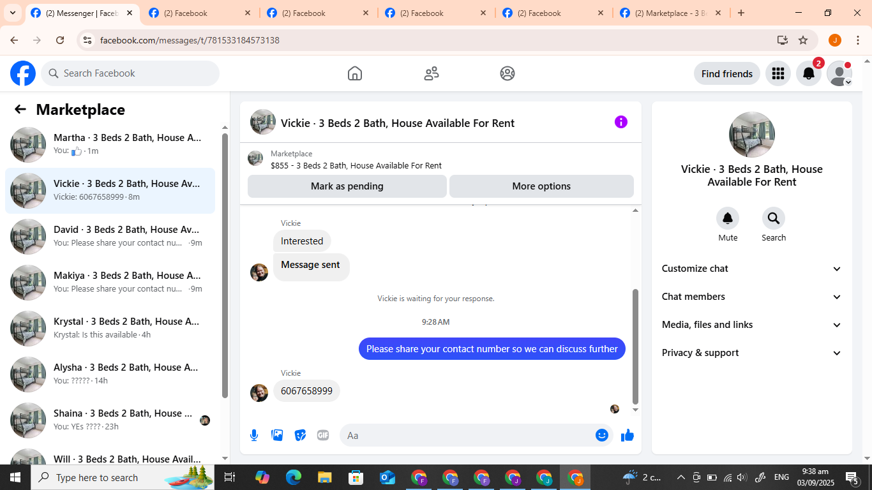Image resolution: width=872 pixels, height=490 pixels.
Task: Open the tab search dropdown arrow
Action: tap(13, 13)
